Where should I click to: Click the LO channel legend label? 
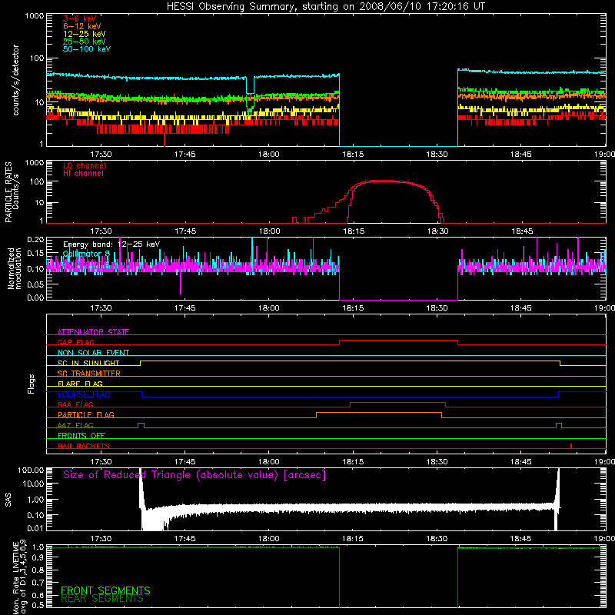(85, 165)
